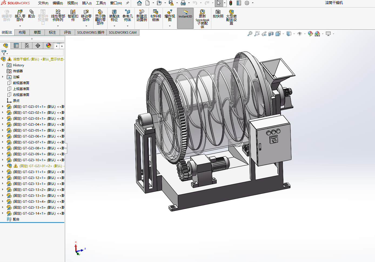
Task: Click the Edit Appearance color ball icon
Action: pos(310,34)
